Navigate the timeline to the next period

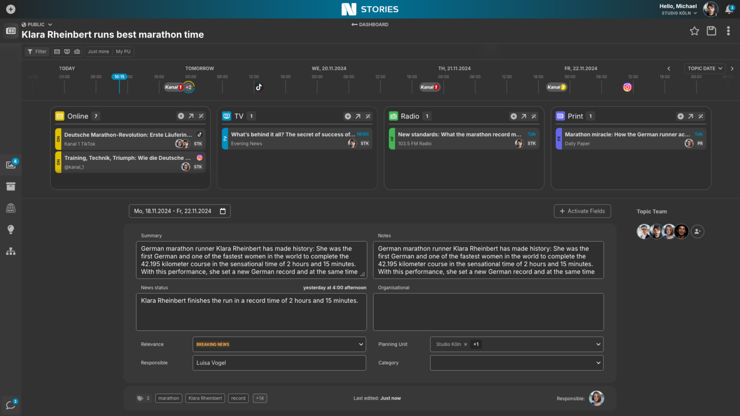pos(732,68)
